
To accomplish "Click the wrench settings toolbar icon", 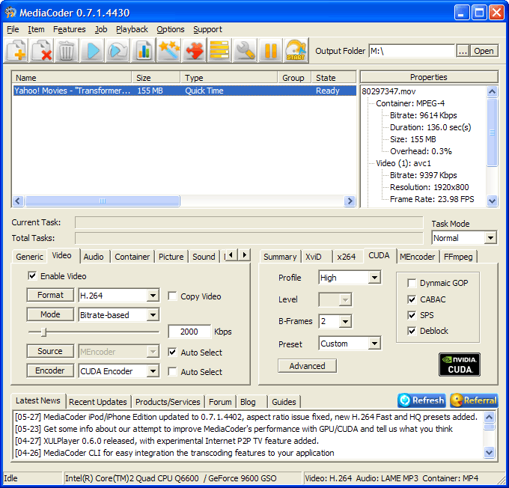I will tap(246, 51).
